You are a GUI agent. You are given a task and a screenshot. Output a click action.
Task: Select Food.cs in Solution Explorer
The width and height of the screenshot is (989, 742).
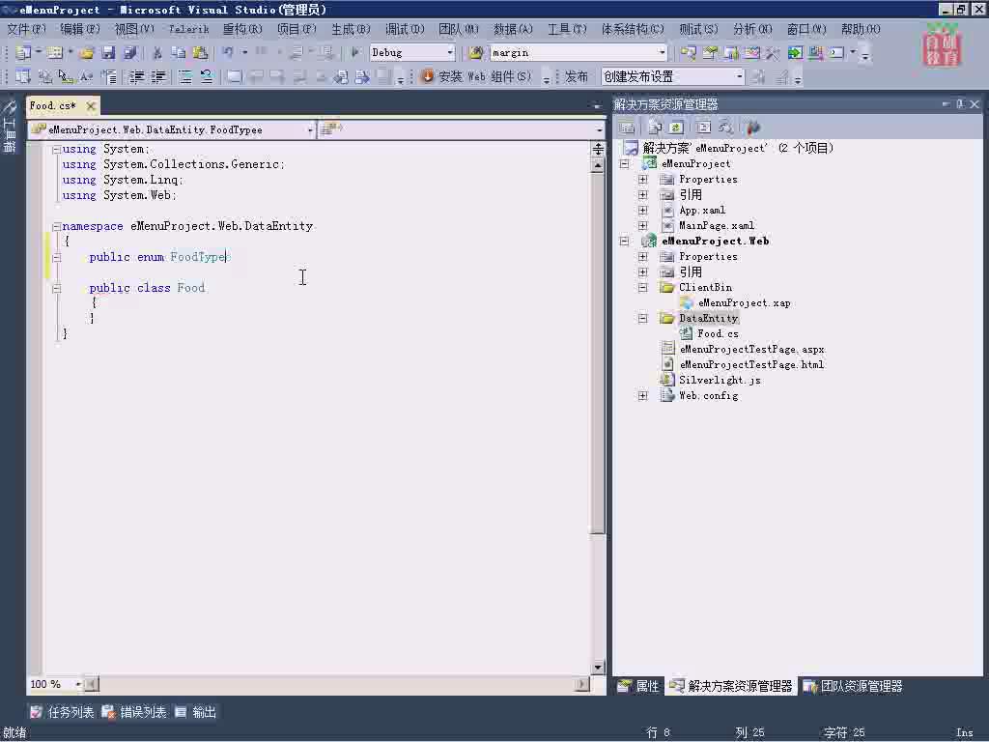click(718, 333)
